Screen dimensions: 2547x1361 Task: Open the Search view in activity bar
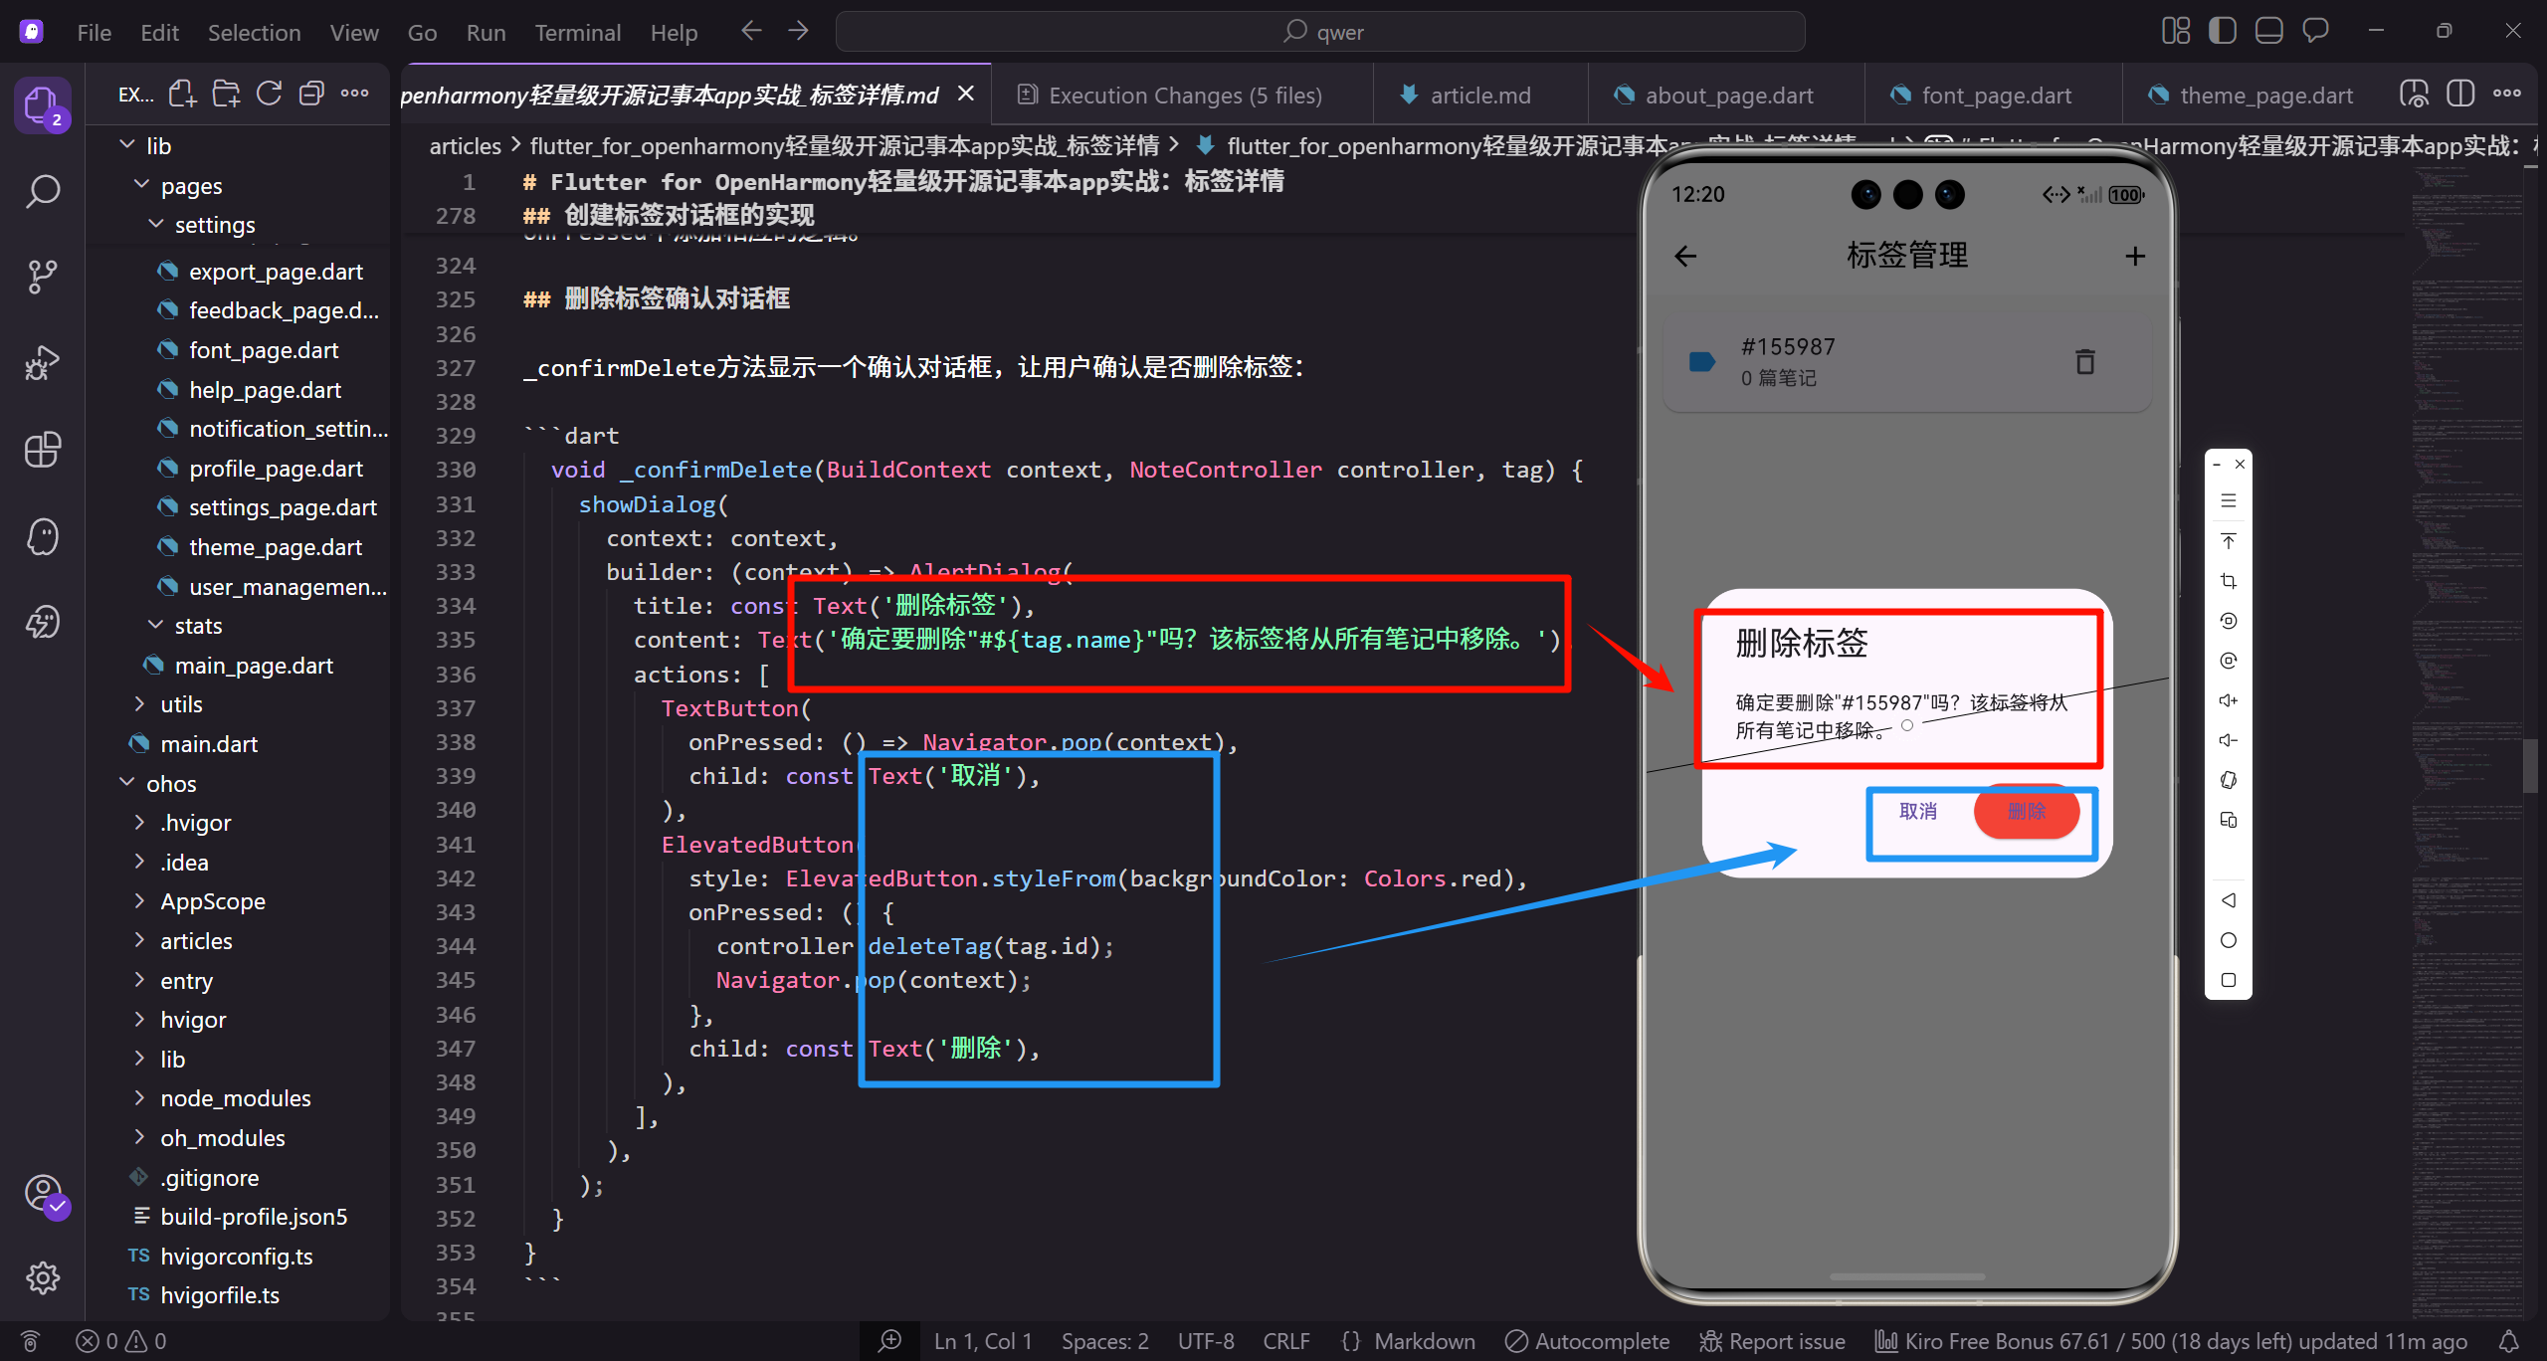[x=42, y=191]
